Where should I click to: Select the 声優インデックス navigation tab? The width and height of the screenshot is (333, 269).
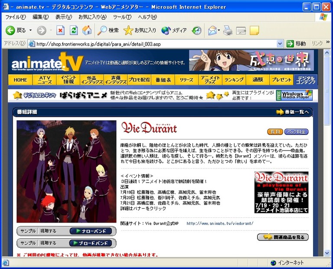(x=116, y=80)
